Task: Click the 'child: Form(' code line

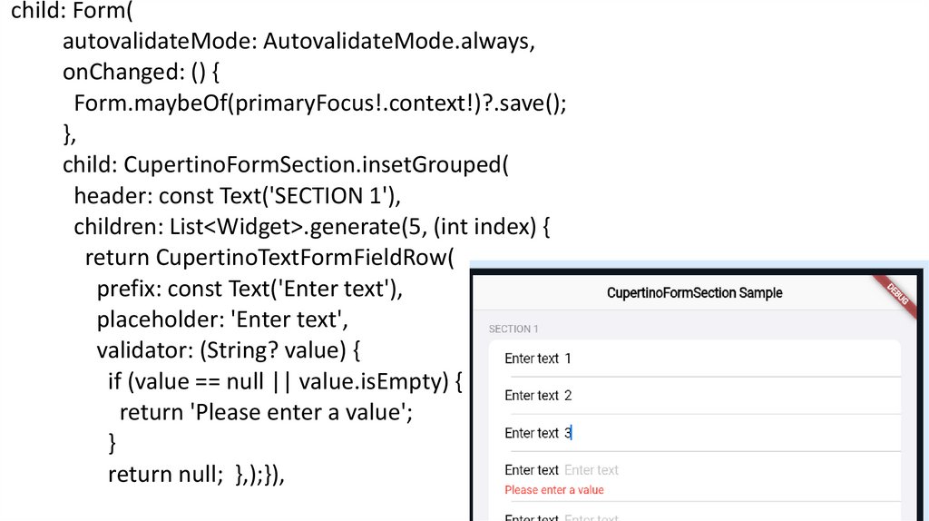Action: pos(71,12)
